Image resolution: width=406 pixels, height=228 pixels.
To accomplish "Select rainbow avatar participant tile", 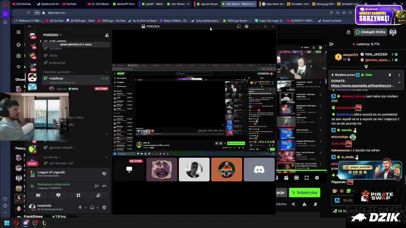I will coord(226,169).
